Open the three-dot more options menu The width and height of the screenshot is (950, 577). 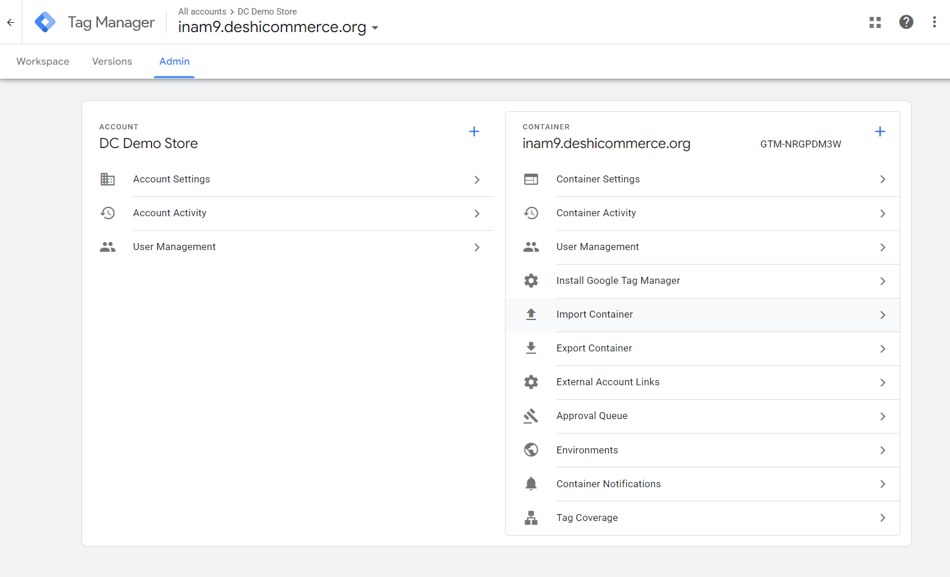934,22
